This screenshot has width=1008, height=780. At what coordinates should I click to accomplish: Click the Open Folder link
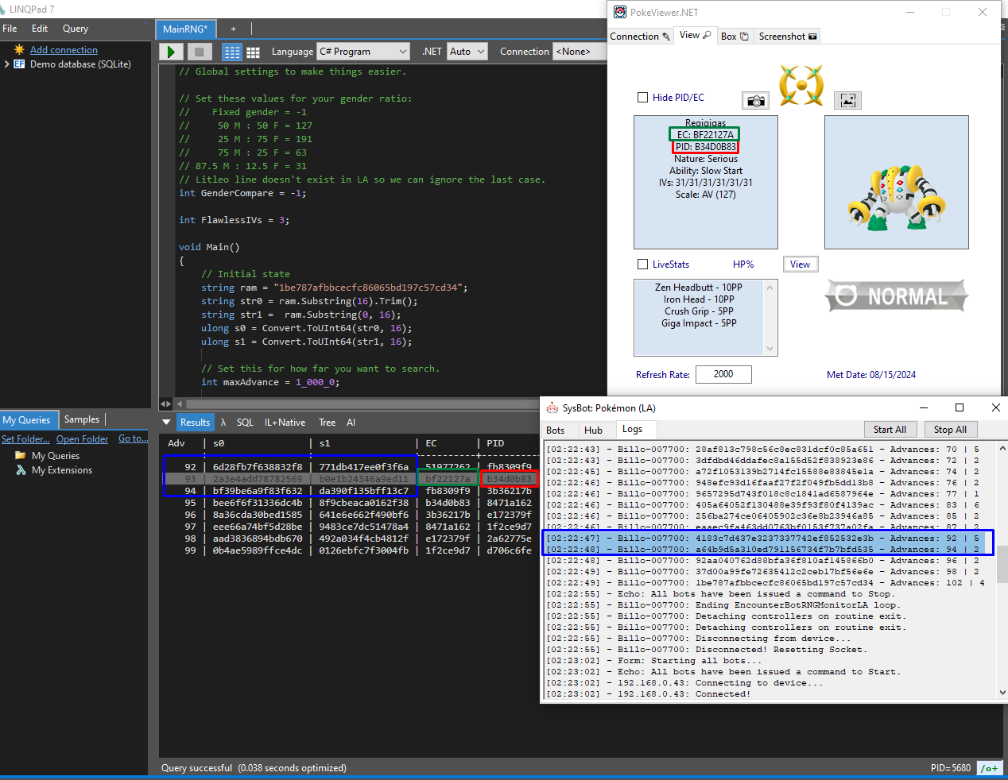(x=82, y=439)
